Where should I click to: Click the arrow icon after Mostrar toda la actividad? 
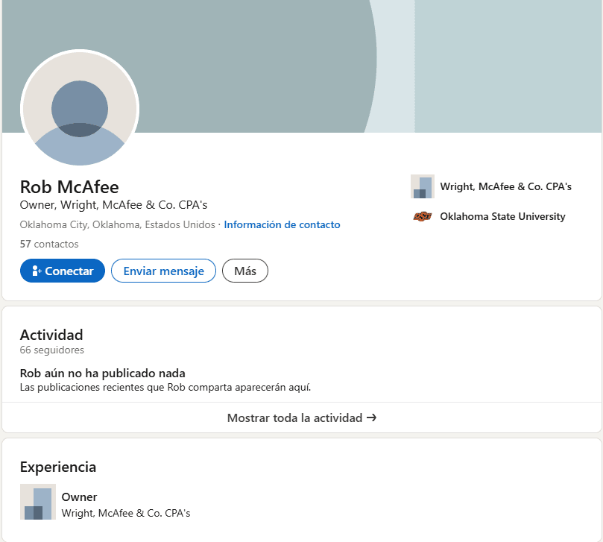click(x=371, y=418)
